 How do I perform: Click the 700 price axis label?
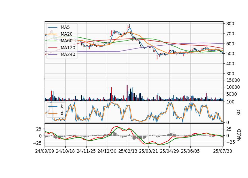point(230,34)
